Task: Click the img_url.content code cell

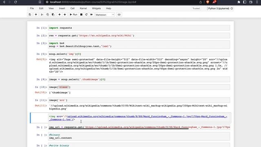Action: [139, 136]
